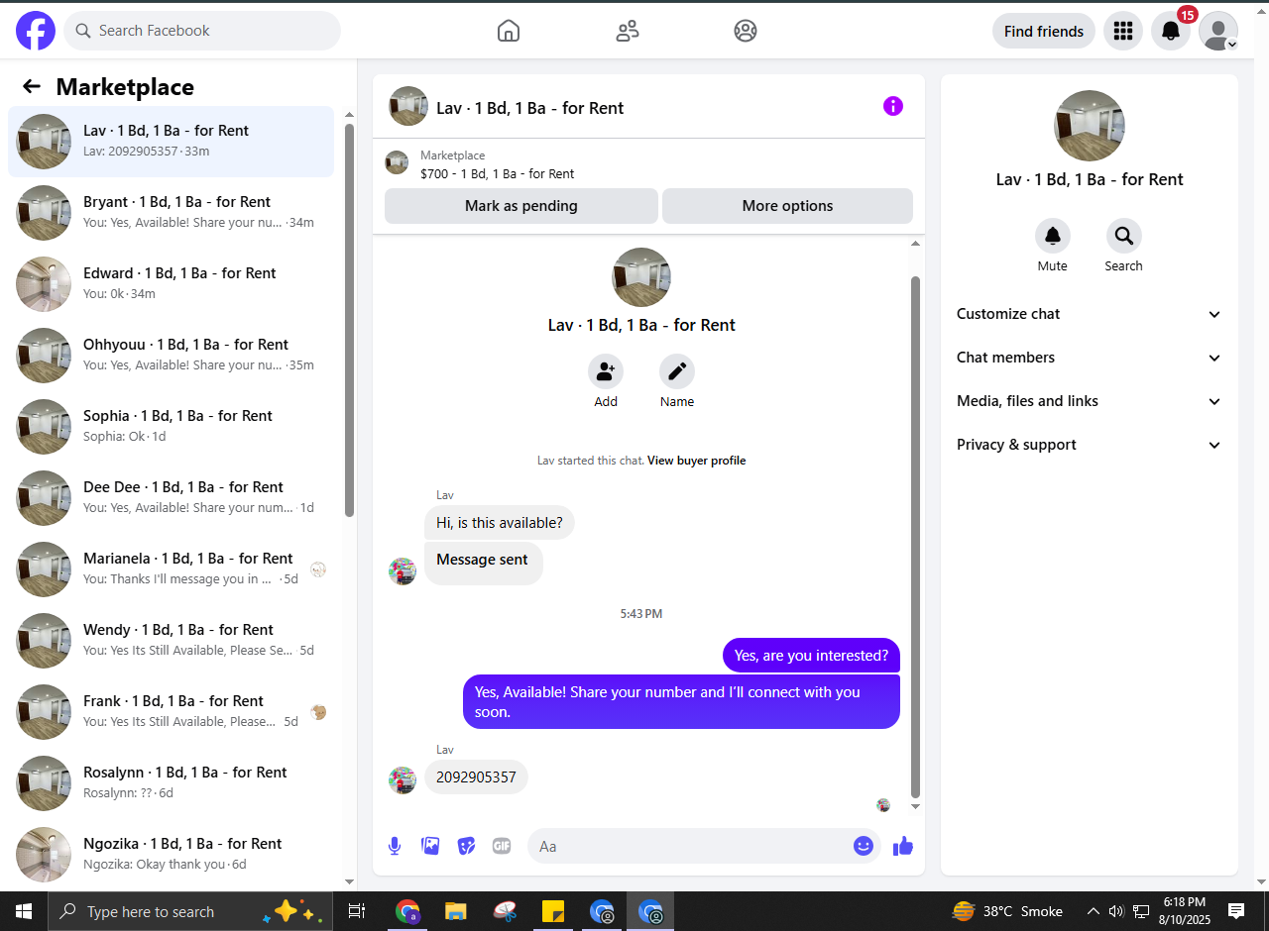1269x931 pixels.
Task: Open the Edward conversation in list
Action: tap(171, 284)
